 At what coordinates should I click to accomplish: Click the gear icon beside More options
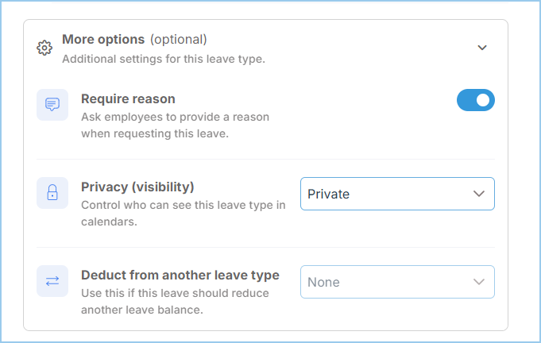click(x=44, y=48)
